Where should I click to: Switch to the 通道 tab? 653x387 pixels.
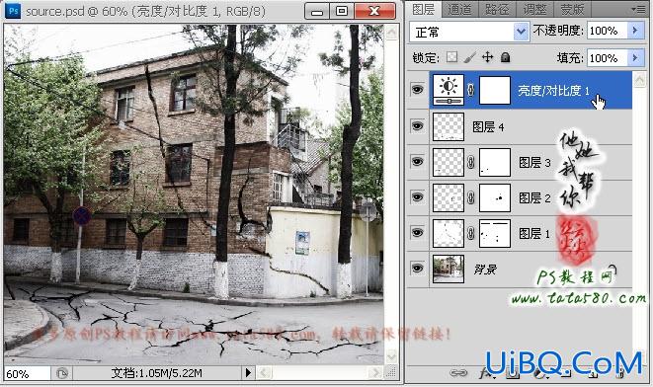pyautogui.click(x=459, y=9)
